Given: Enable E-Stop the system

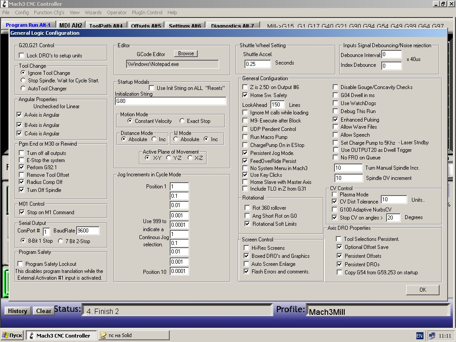Looking at the screenshot, I should pyautogui.click(x=21, y=160).
